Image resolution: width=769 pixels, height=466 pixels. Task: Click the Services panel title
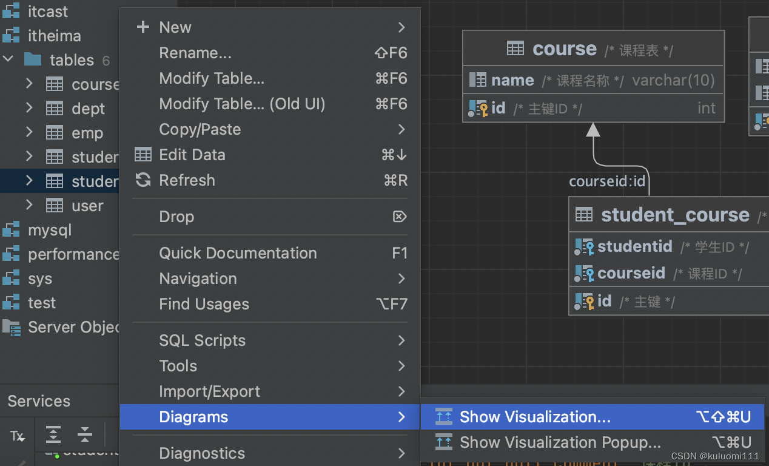tap(39, 401)
